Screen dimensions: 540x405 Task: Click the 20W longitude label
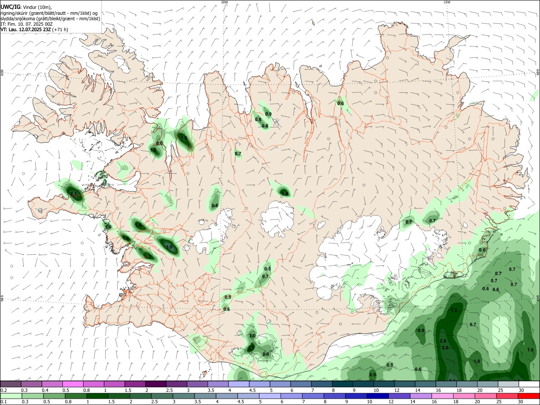(224, 2)
